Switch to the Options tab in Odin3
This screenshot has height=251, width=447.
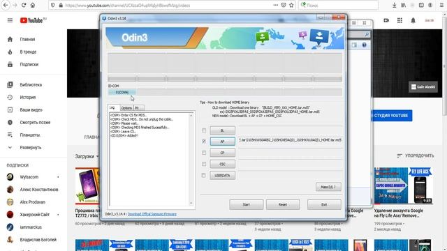point(126,108)
